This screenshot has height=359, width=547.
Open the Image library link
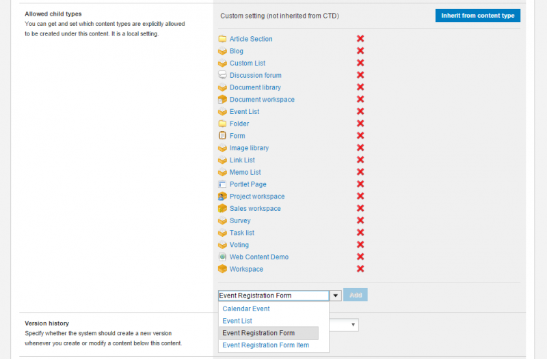click(x=249, y=148)
